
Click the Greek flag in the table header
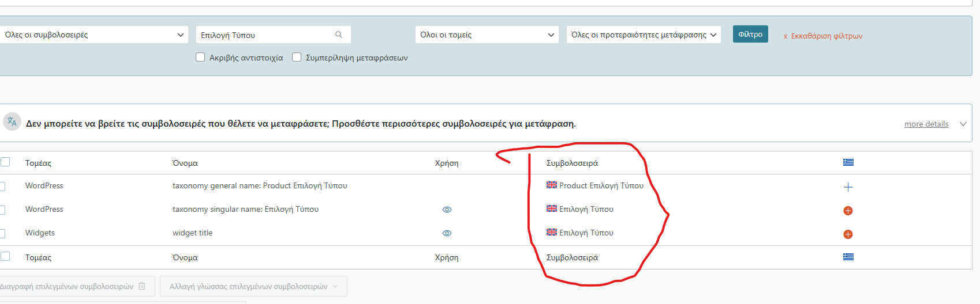[848, 162]
